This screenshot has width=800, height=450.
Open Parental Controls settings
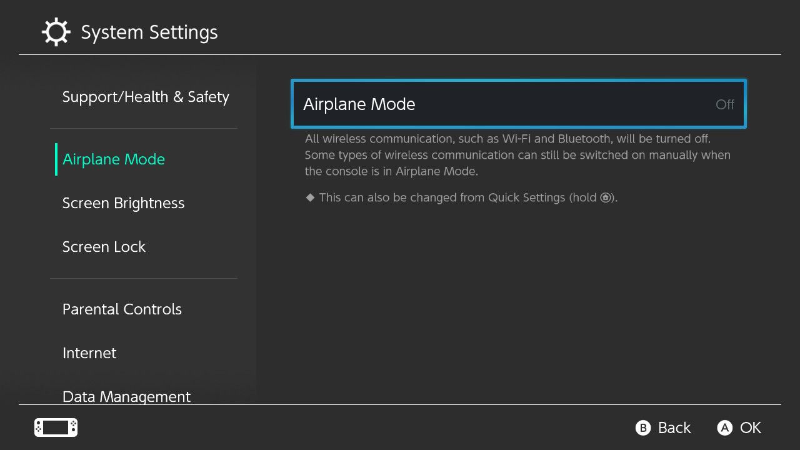[122, 309]
